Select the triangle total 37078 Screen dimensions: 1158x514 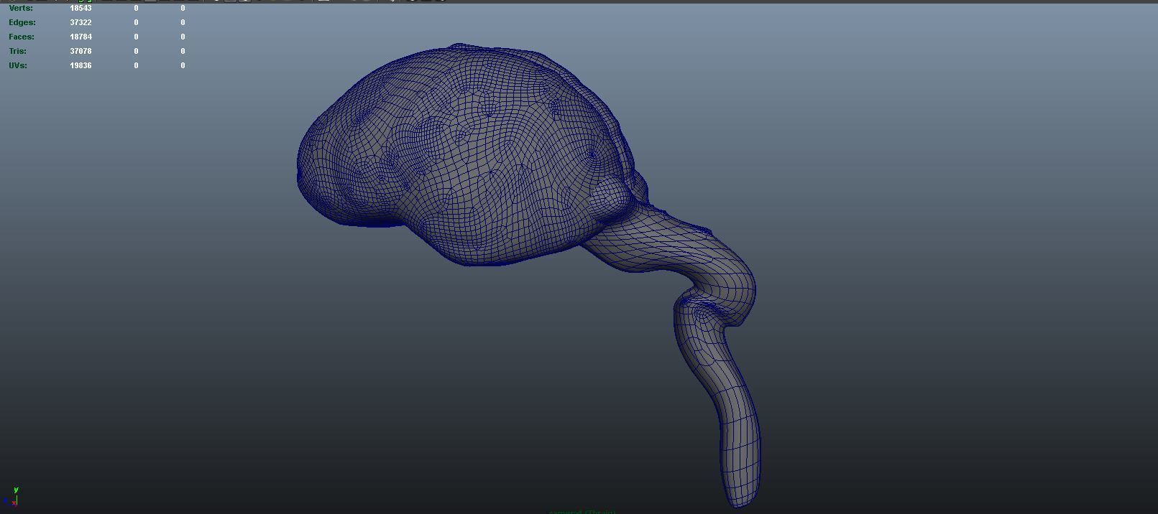coord(81,51)
